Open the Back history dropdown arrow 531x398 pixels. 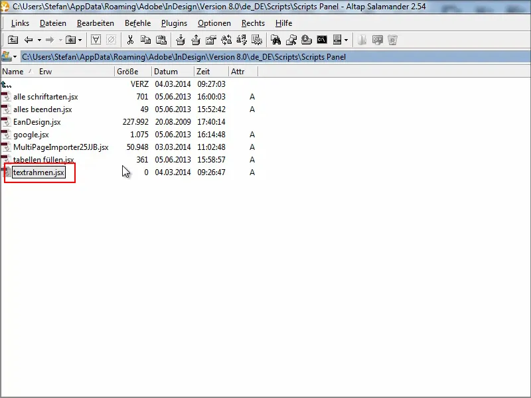click(x=39, y=40)
